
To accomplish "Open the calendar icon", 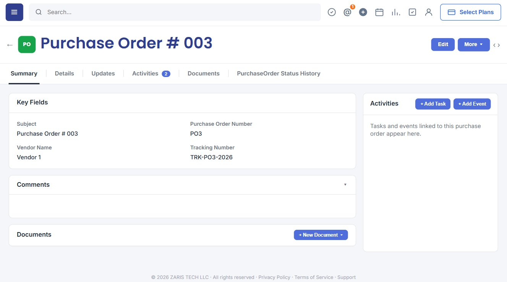I will point(379,12).
